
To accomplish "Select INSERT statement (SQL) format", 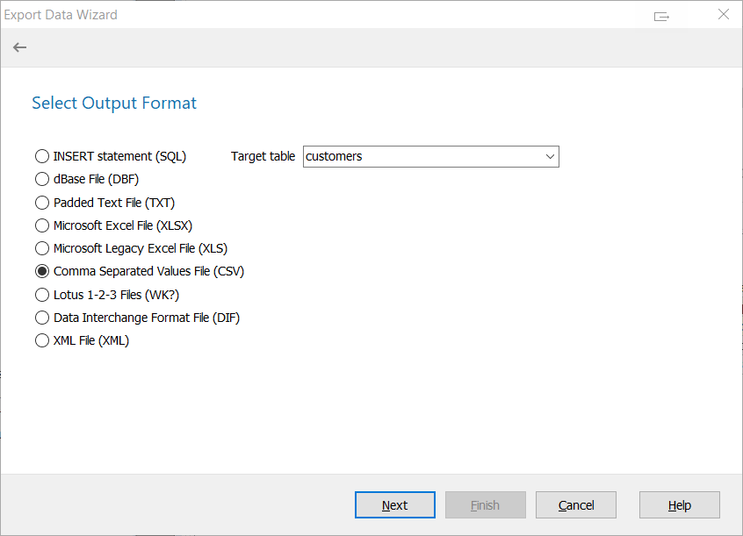I will pos(42,156).
